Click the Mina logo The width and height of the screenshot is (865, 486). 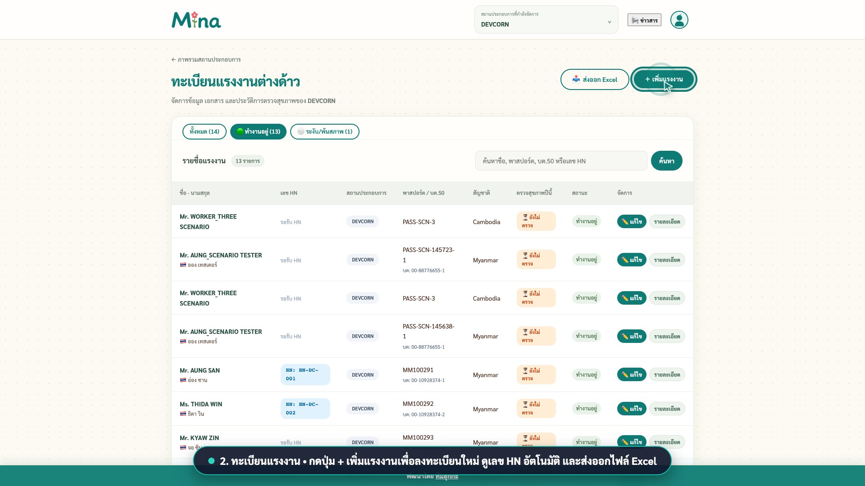pos(196,20)
